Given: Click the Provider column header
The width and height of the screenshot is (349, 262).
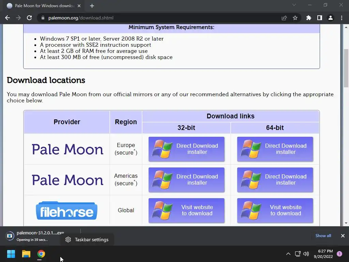Looking at the screenshot, I should tap(67, 122).
